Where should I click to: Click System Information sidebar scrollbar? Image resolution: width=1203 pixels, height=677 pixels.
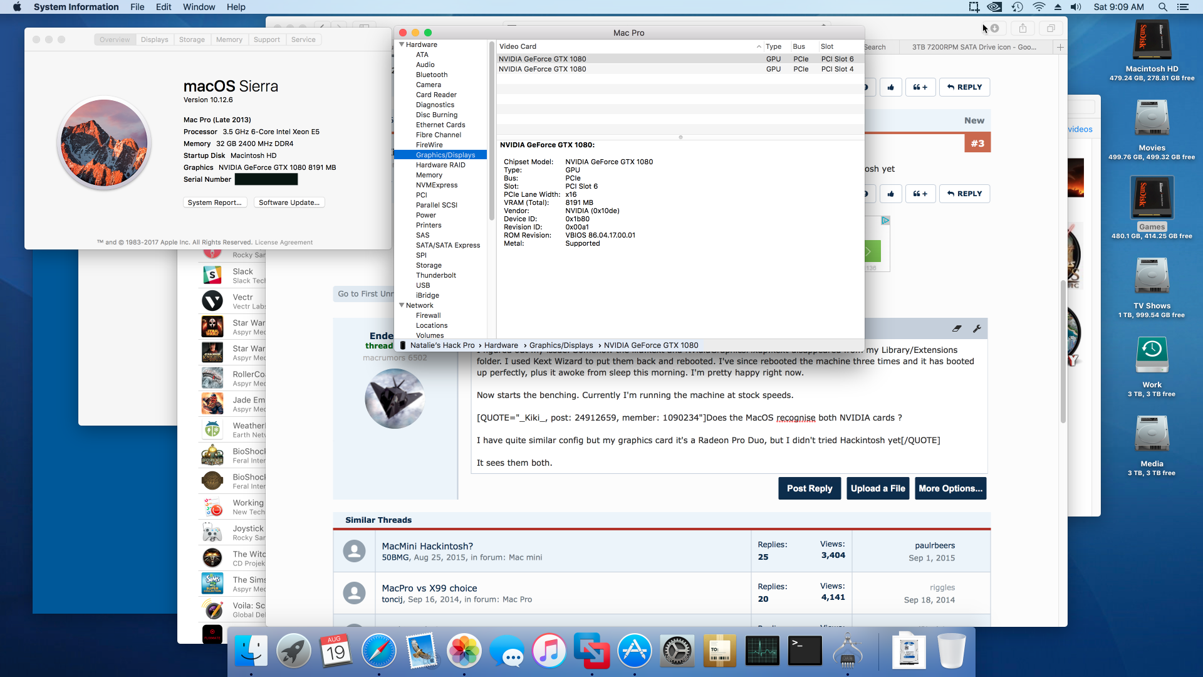coord(492,130)
